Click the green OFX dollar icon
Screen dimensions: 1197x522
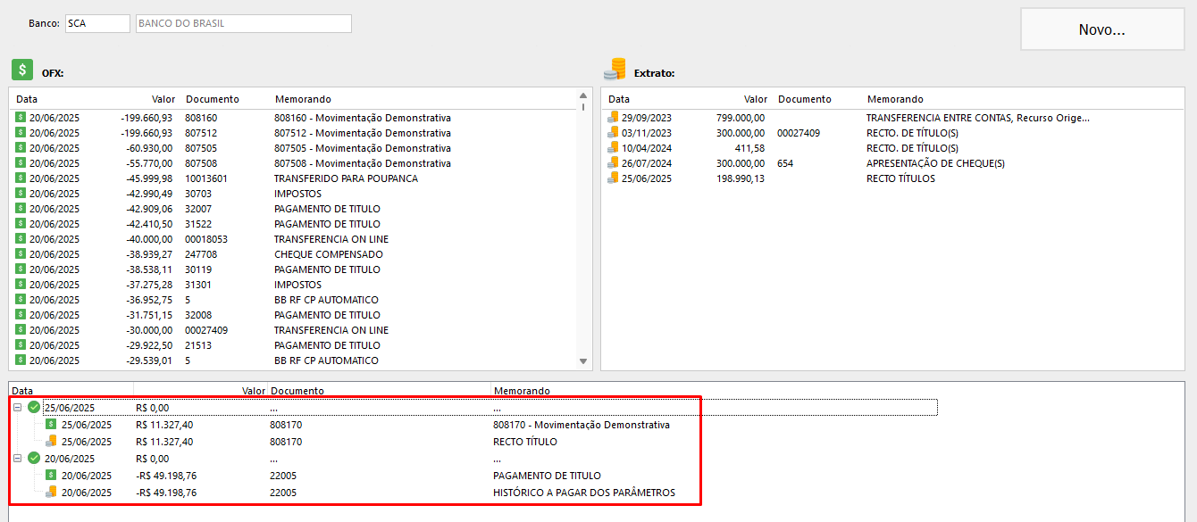[x=22, y=70]
